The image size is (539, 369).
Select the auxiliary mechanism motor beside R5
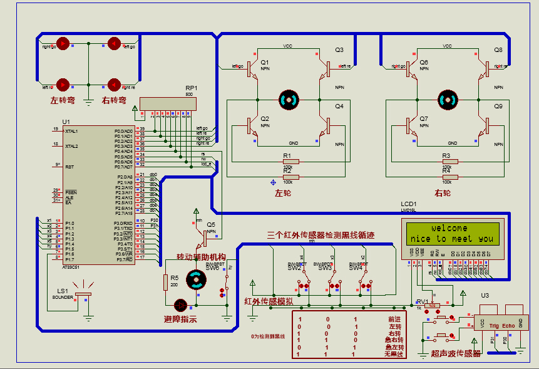click(196, 279)
